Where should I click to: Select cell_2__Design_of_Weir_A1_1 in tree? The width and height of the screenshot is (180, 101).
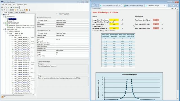(x=22, y=38)
